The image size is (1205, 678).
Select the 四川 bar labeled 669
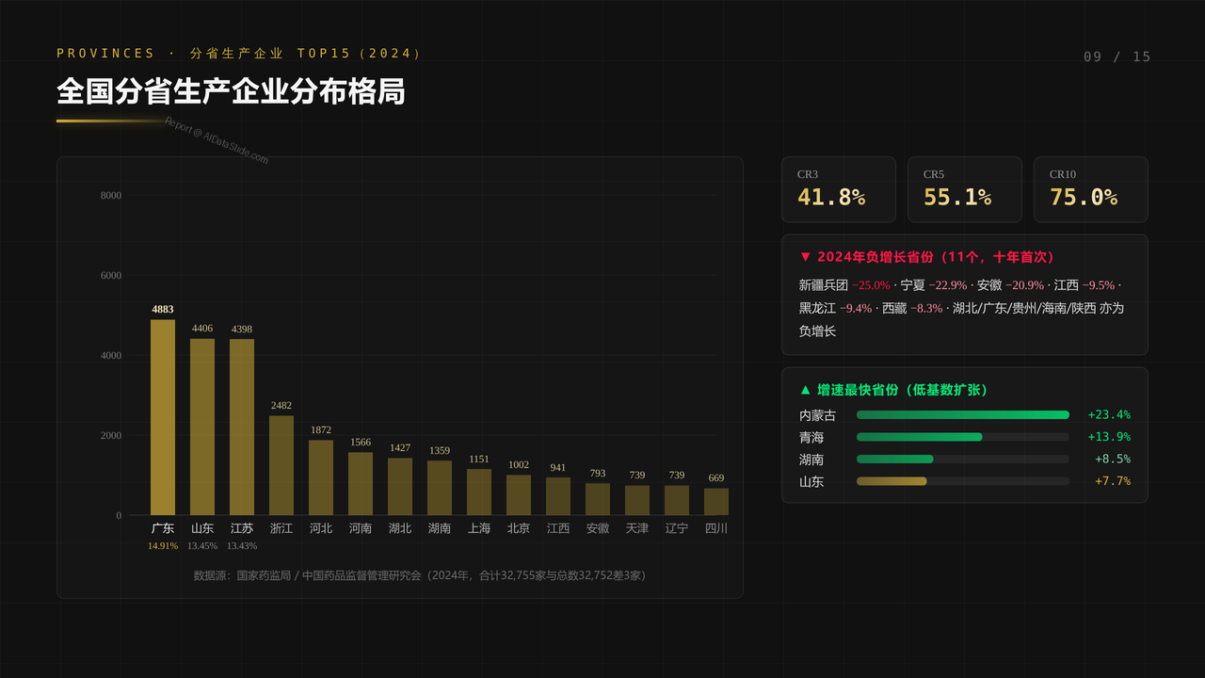[716, 502]
